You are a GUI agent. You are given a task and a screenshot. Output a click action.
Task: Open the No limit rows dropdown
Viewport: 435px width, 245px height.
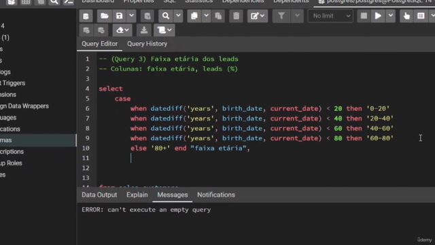(x=330, y=16)
